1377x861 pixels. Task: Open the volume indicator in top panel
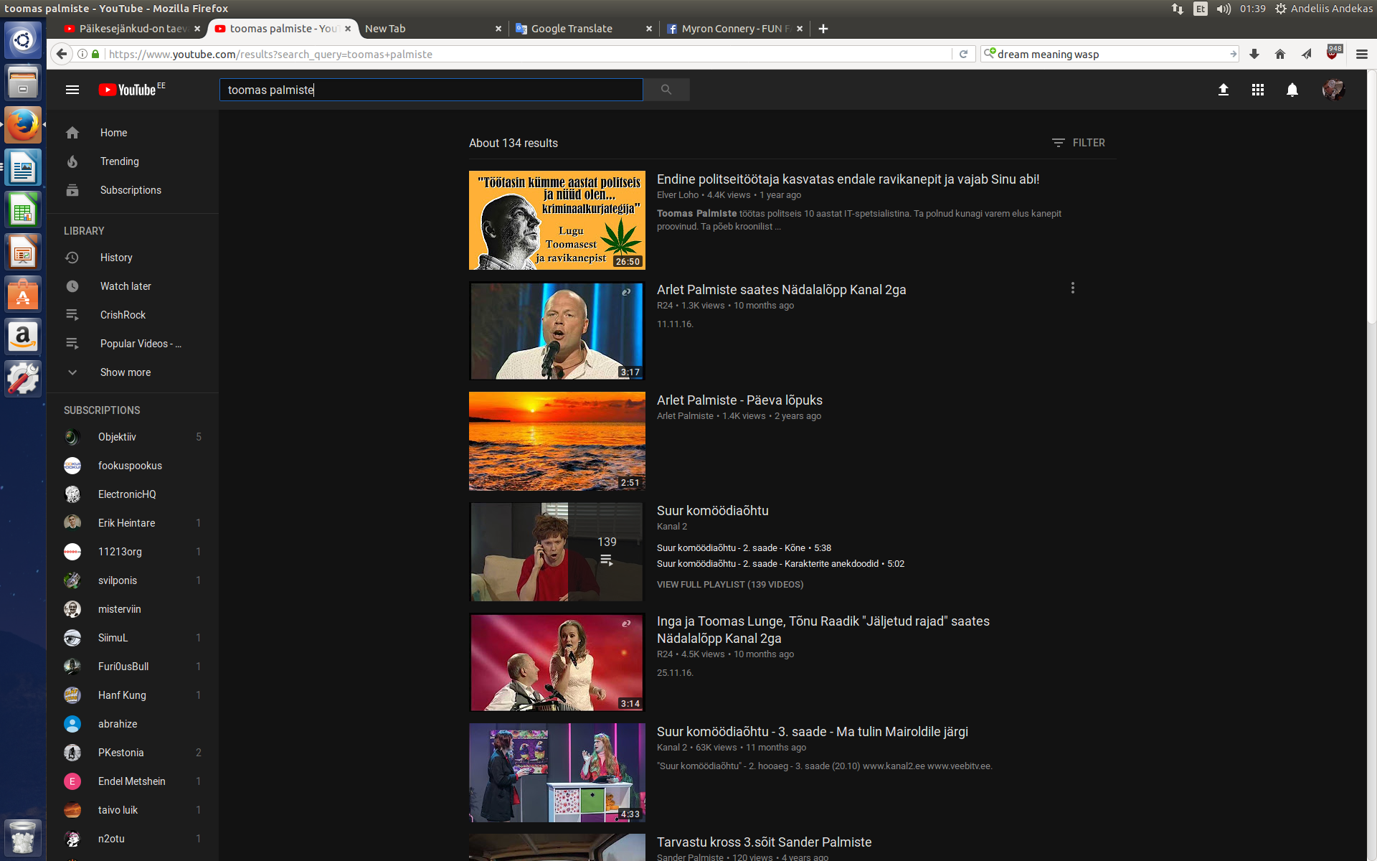(x=1224, y=9)
